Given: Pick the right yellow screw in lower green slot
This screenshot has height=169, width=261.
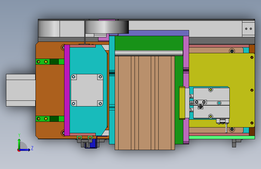Looking at the screenshot, I should [46, 118].
